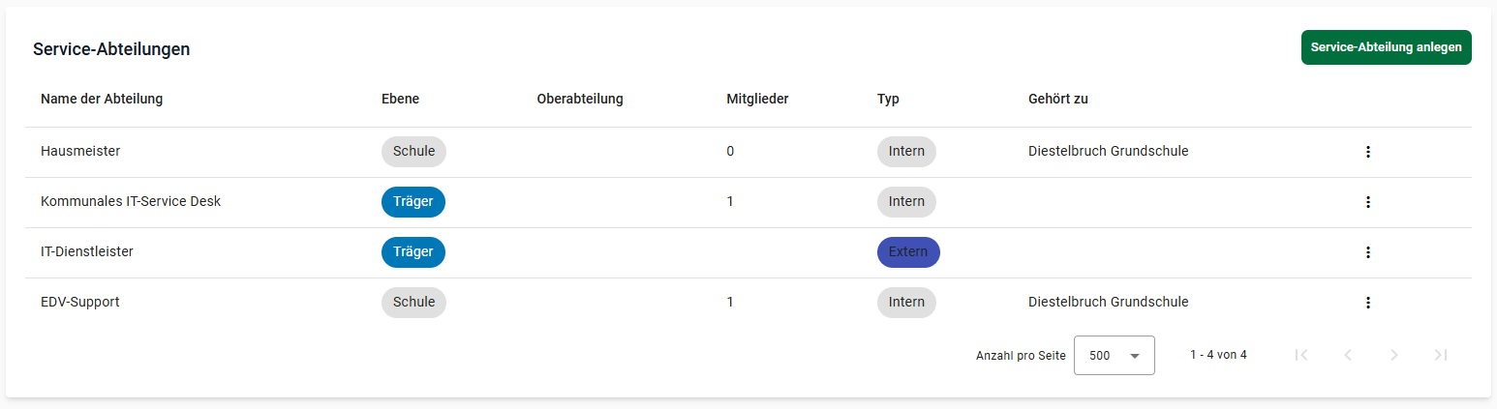Click the Träger chip for IT-Dienstleister
Image resolution: width=1497 pixels, height=409 pixels.
click(x=413, y=252)
